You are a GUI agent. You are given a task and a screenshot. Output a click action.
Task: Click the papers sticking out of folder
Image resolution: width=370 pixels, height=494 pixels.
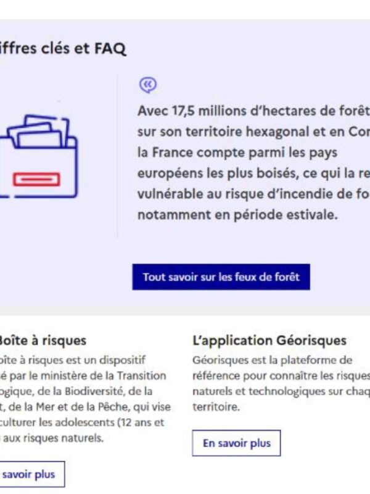point(39,132)
